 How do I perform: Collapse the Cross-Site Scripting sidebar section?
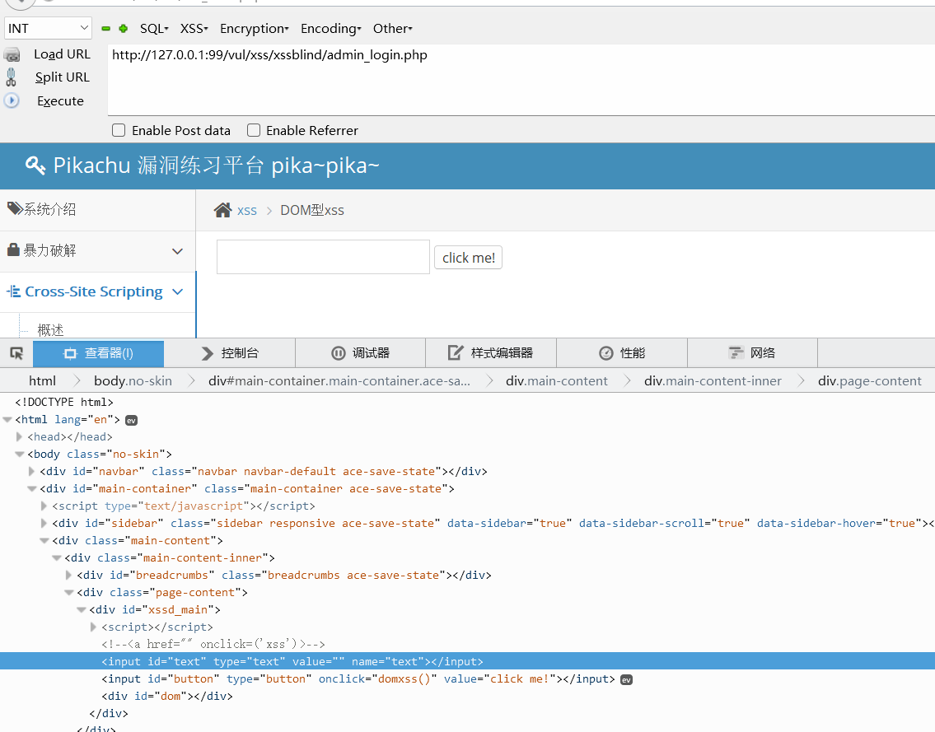(x=177, y=291)
